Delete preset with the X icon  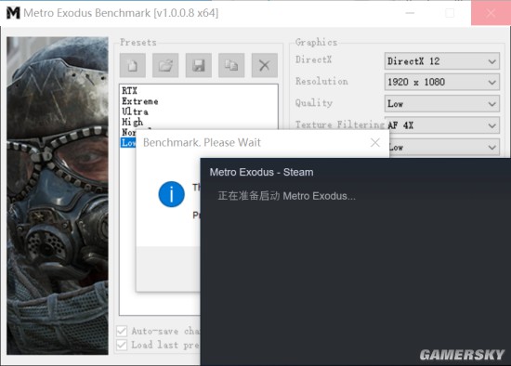tap(264, 65)
